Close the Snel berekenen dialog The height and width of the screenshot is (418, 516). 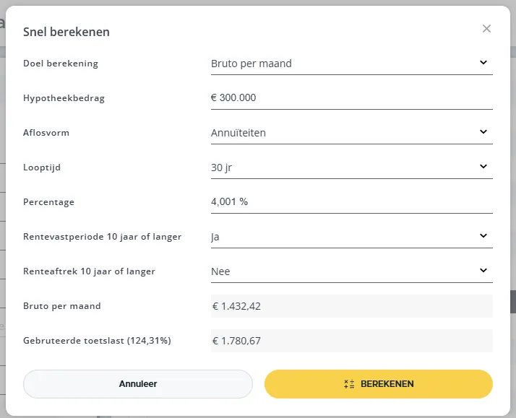486,29
